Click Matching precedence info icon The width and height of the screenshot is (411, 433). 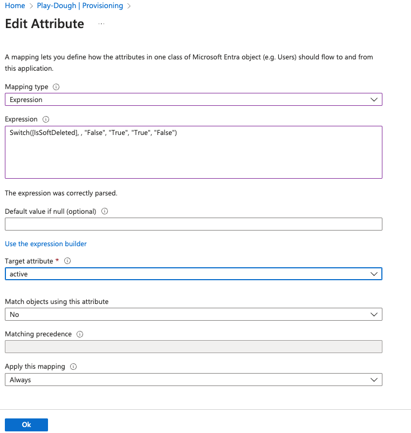pos(80,334)
